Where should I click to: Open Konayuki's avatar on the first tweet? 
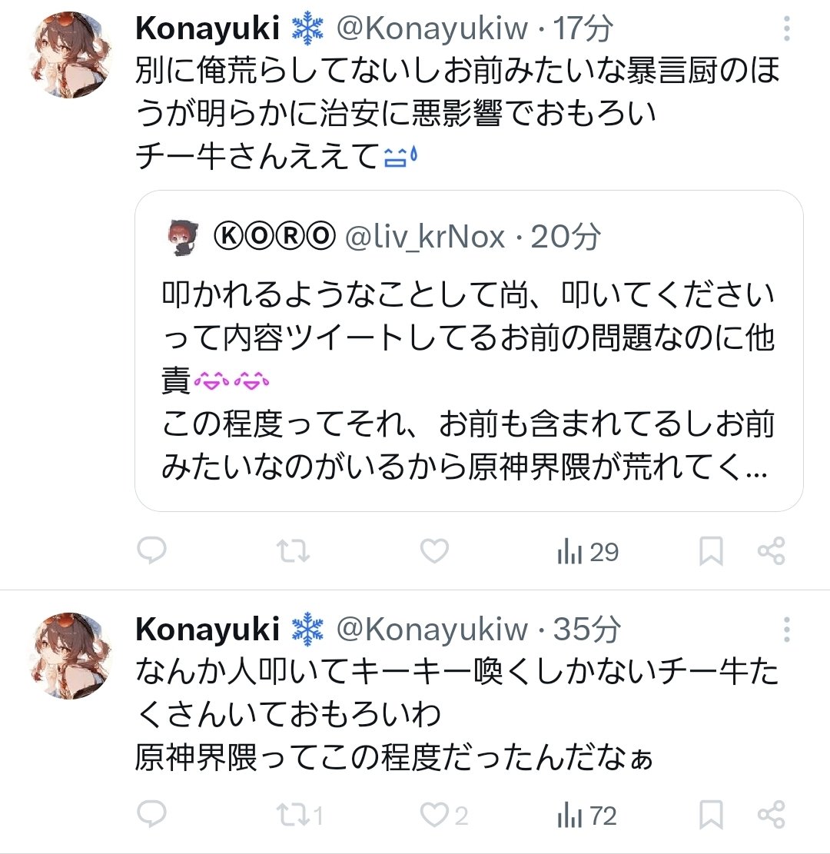74,55
